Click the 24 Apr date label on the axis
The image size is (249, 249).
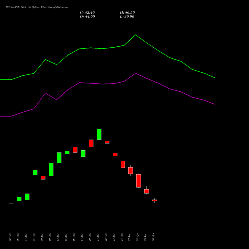tap(122, 237)
